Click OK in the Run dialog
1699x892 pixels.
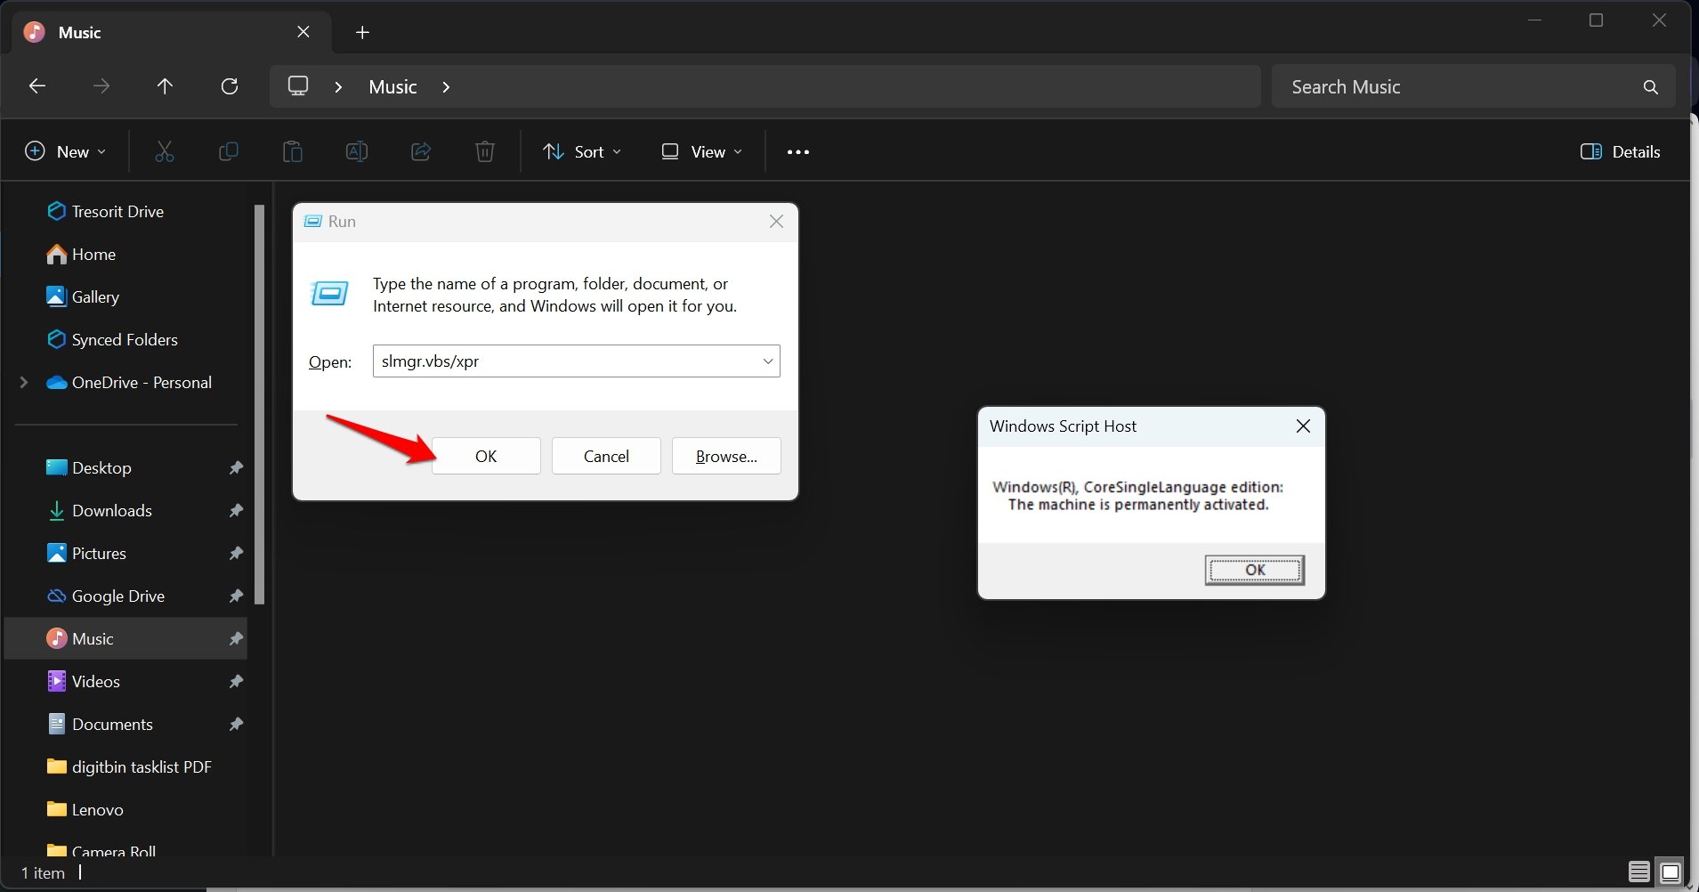coord(486,456)
